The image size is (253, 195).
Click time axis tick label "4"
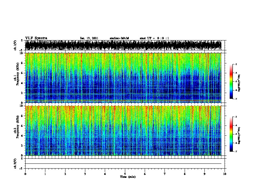(105, 174)
